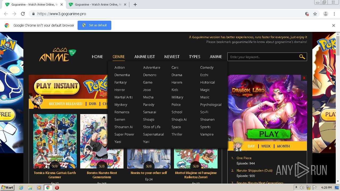Open Internet Explorer from taskbar
Viewport: 340px width, 191px height.
(21, 188)
